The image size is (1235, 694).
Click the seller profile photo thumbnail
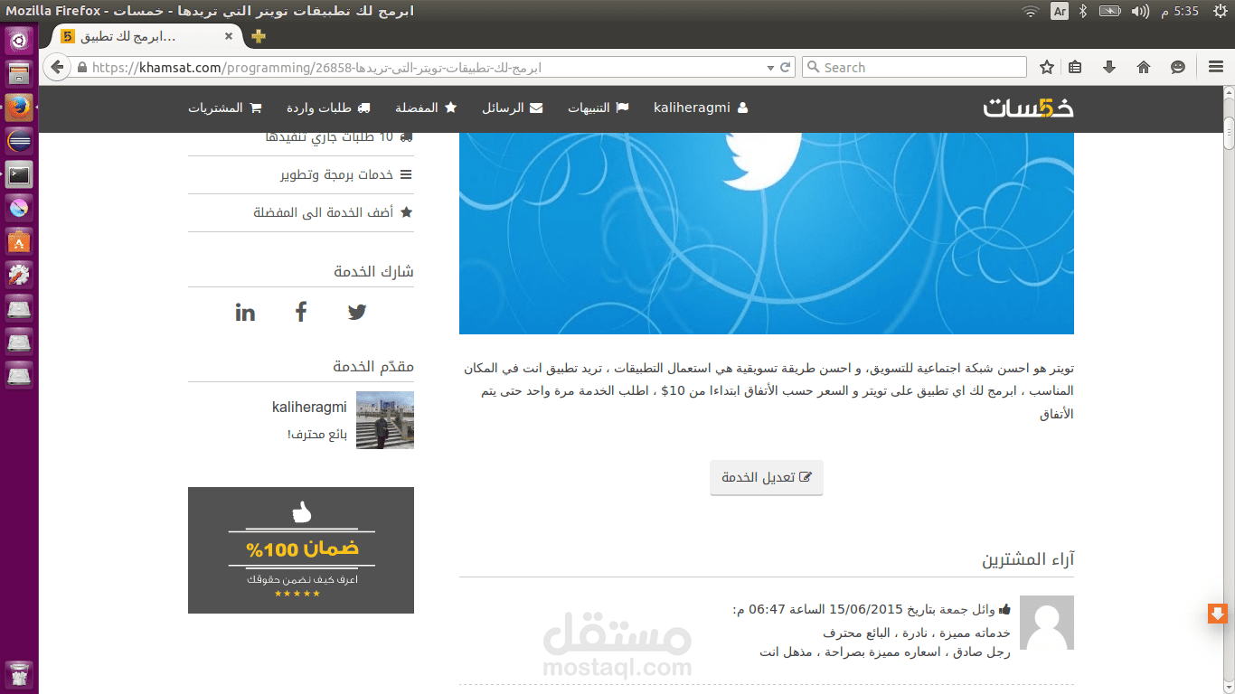pyautogui.click(x=385, y=420)
